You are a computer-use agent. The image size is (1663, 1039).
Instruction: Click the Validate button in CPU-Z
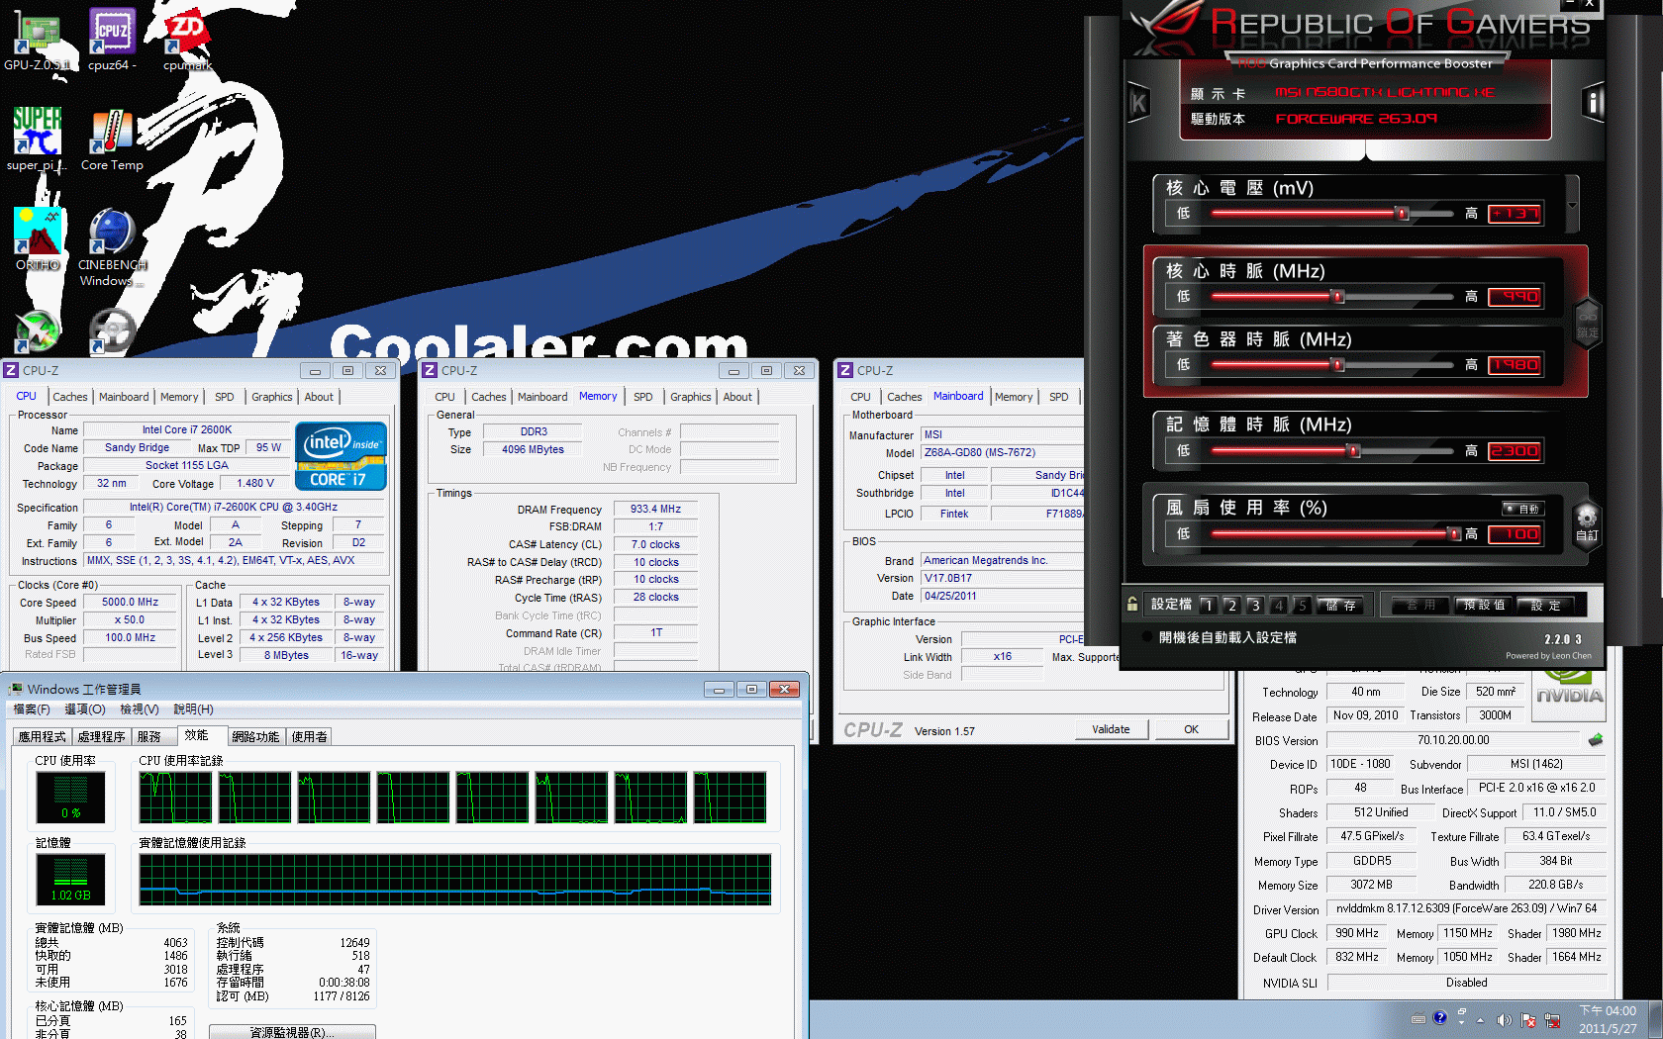[1111, 729]
